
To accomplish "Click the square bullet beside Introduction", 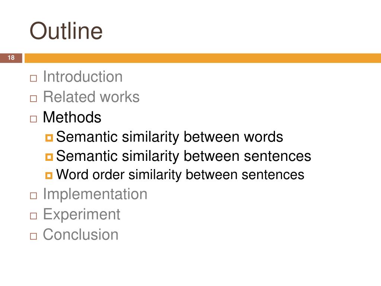I will coord(33,78).
